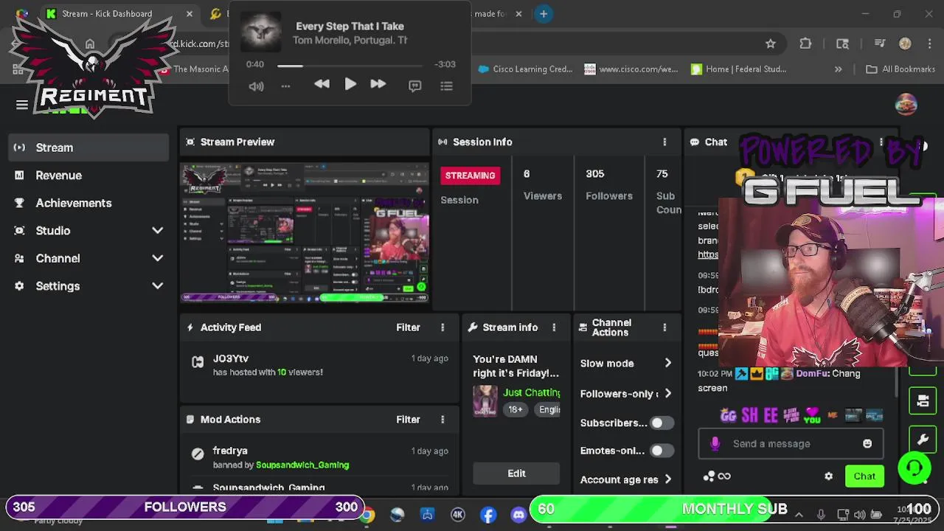Click the green Chat send button
Viewport: 944px width, 531px height.
coord(864,476)
